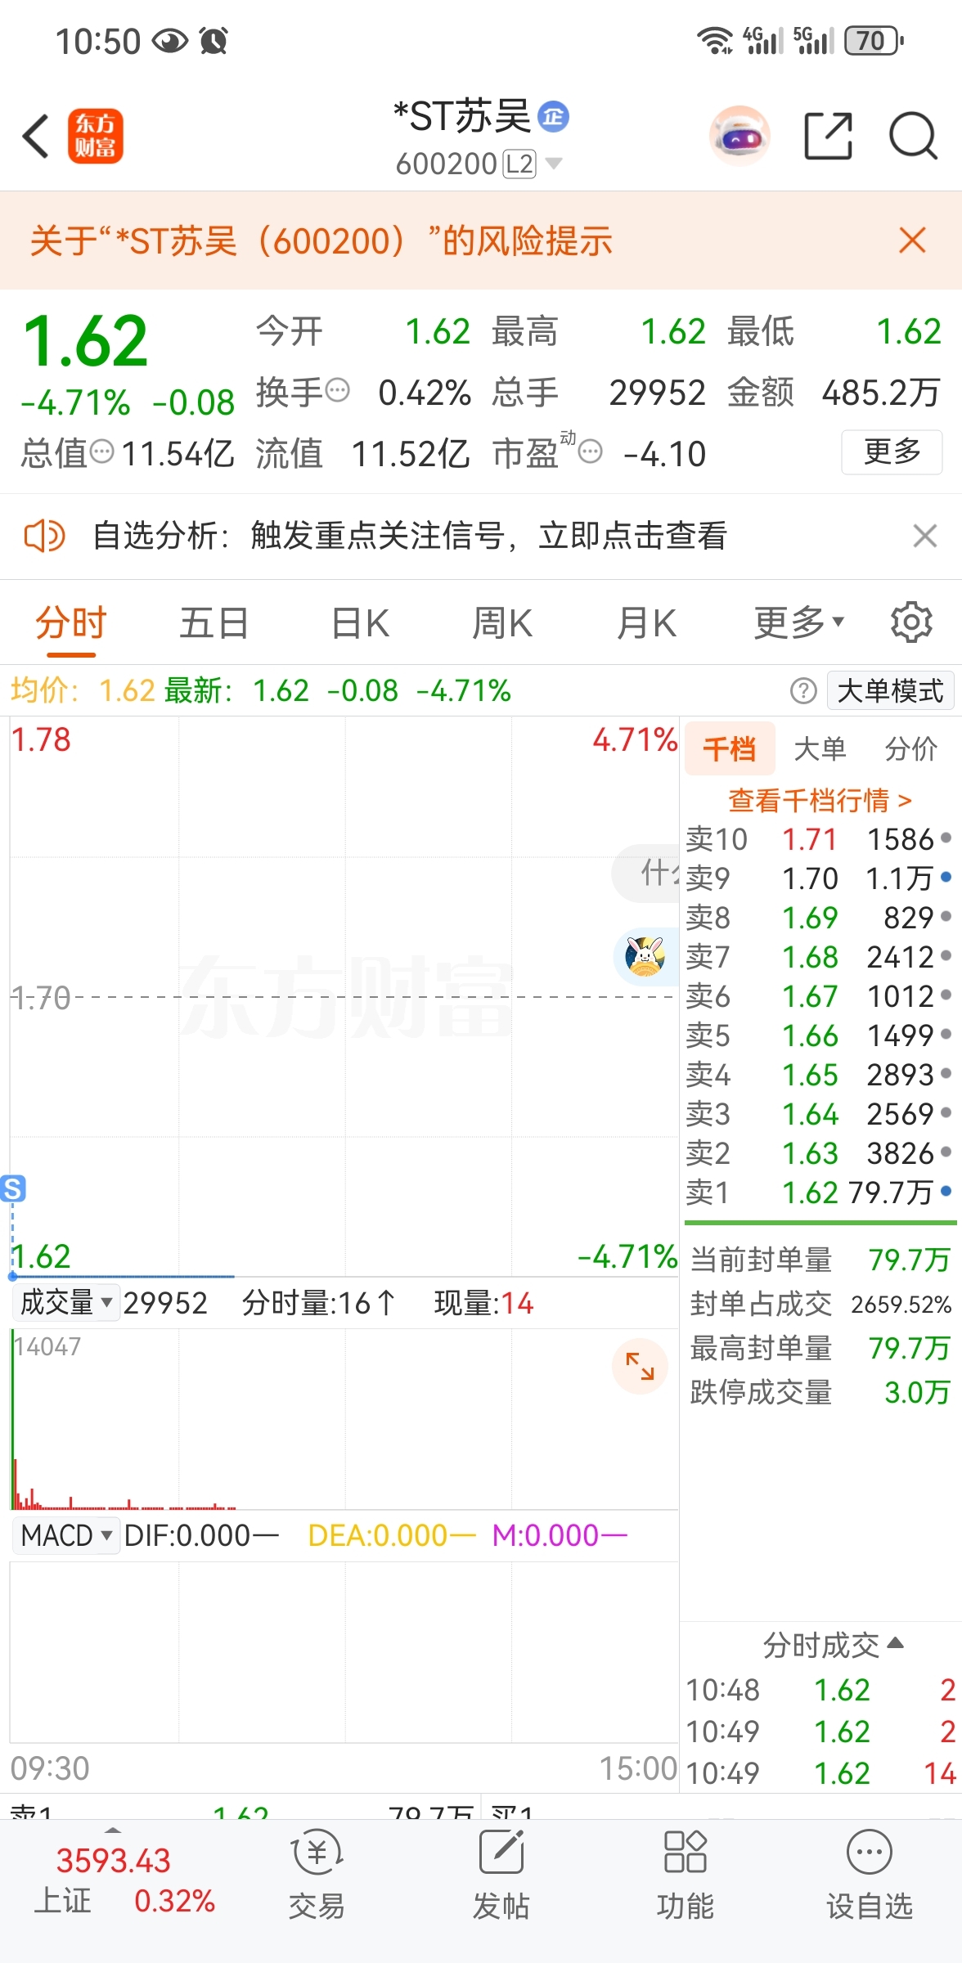Open the 发帖 post icon

click(501, 1876)
